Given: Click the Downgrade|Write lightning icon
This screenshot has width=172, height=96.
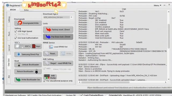Looking at the screenshot, I should (20, 23).
